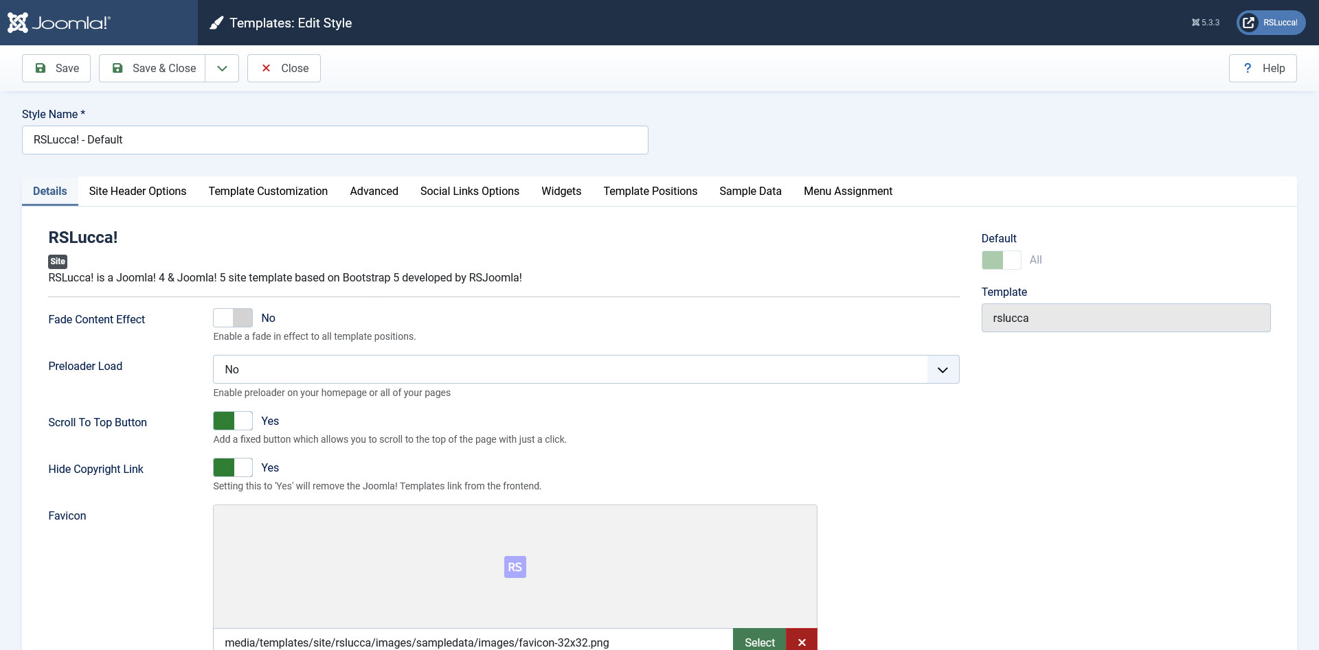
Task: Switch to the Site Header Options tab
Action: click(137, 191)
